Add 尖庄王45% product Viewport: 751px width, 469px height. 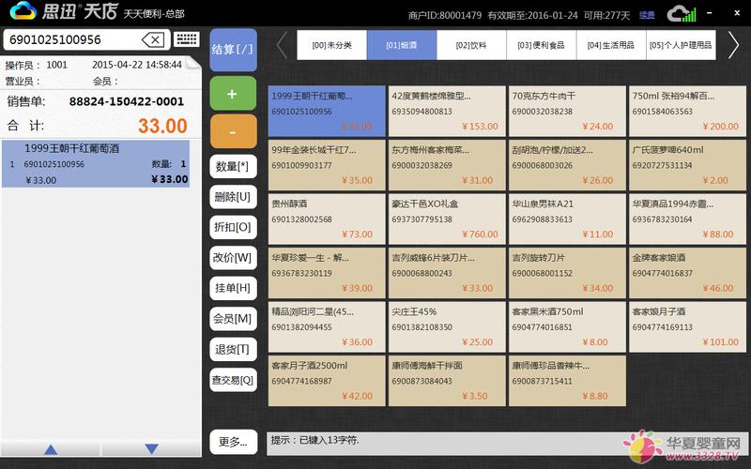point(447,326)
